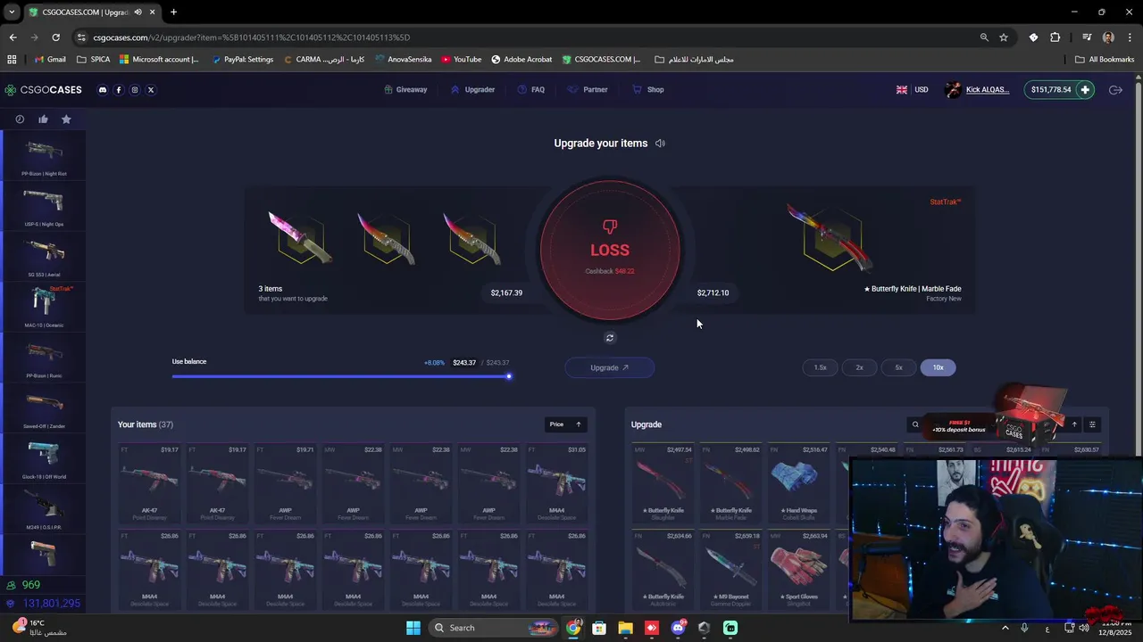Open the red AnyDesk taskbar icon
The height and width of the screenshot is (642, 1143).
pos(652,628)
